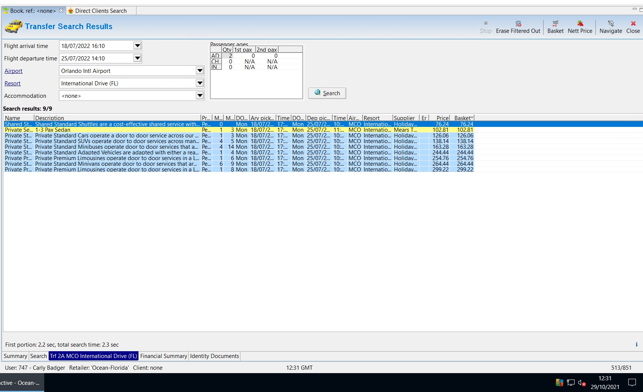This screenshot has height=392, width=643.
Task: Sort results by the Price column header
Action: tap(439, 118)
